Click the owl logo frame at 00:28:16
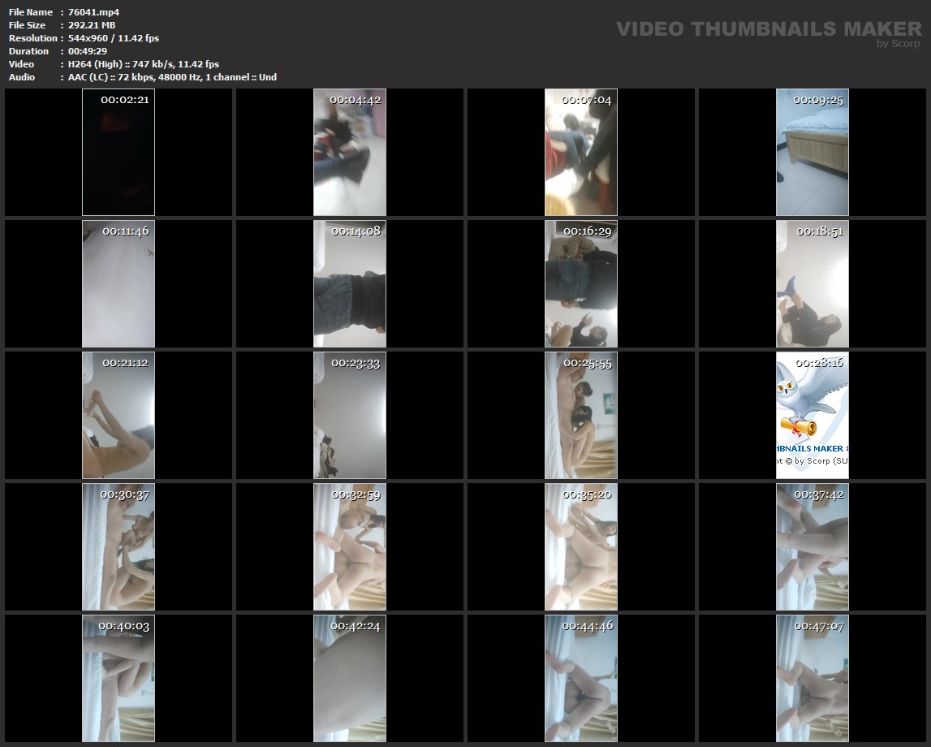Screen dimensions: 931x747 (x=812, y=415)
